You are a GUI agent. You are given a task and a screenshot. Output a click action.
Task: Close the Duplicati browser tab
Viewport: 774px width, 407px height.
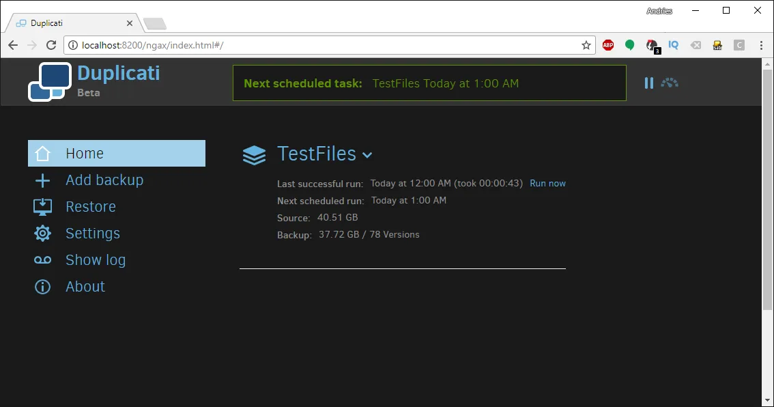(x=129, y=23)
